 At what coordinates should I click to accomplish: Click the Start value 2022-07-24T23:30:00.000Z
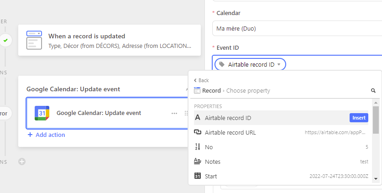pyautogui.click(x=339, y=176)
